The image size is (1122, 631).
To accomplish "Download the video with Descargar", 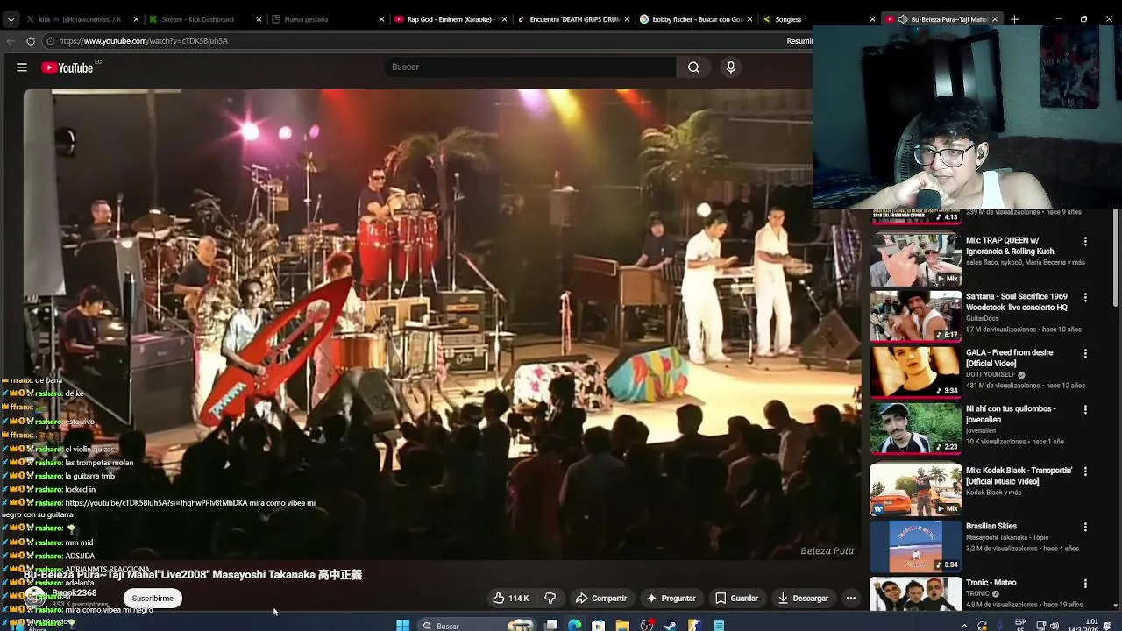I will point(803,599).
